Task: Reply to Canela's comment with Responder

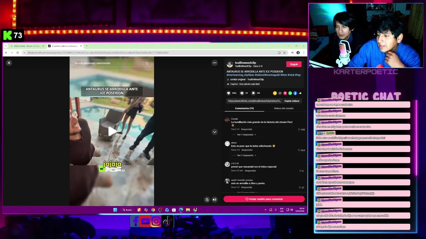Action: pyautogui.click(x=247, y=129)
